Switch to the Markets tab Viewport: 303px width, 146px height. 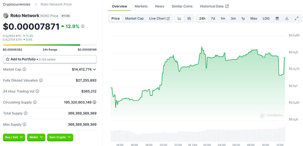[141, 6]
